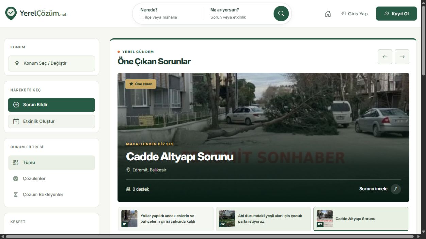
Task: Click the thumbnail image of slide 03
Action: point(325,219)
